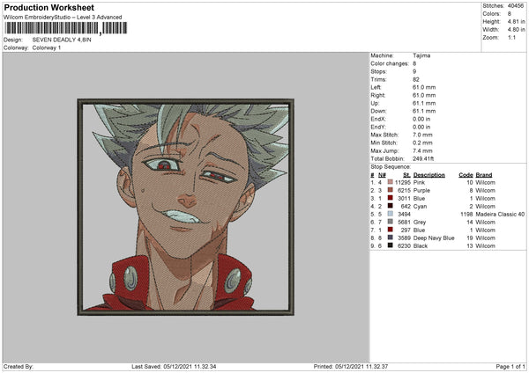The image size is (529, 373).
Task: Click the Purple description text
Action: (x=421, y=191)
